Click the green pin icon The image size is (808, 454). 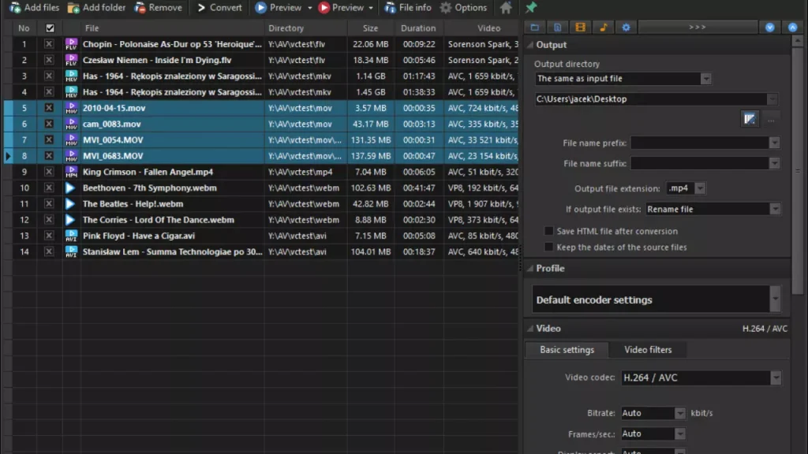(x=531, y=8)
